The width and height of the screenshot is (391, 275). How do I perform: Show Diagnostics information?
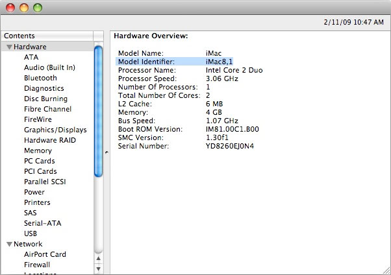pyautogui.click(x=44, y=88)
